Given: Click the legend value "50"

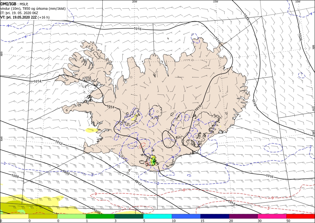Looking at the screenshot, I should (288, 221).
